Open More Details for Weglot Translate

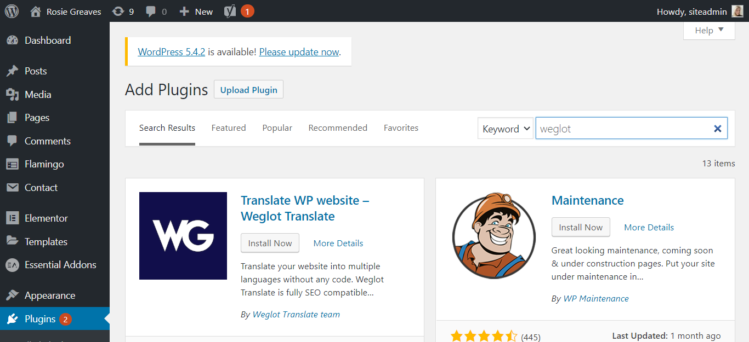pyautogui.click(x=338, y=244)
